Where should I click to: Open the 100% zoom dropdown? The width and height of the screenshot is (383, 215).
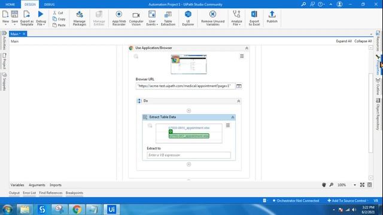click(x=355, y=185)
